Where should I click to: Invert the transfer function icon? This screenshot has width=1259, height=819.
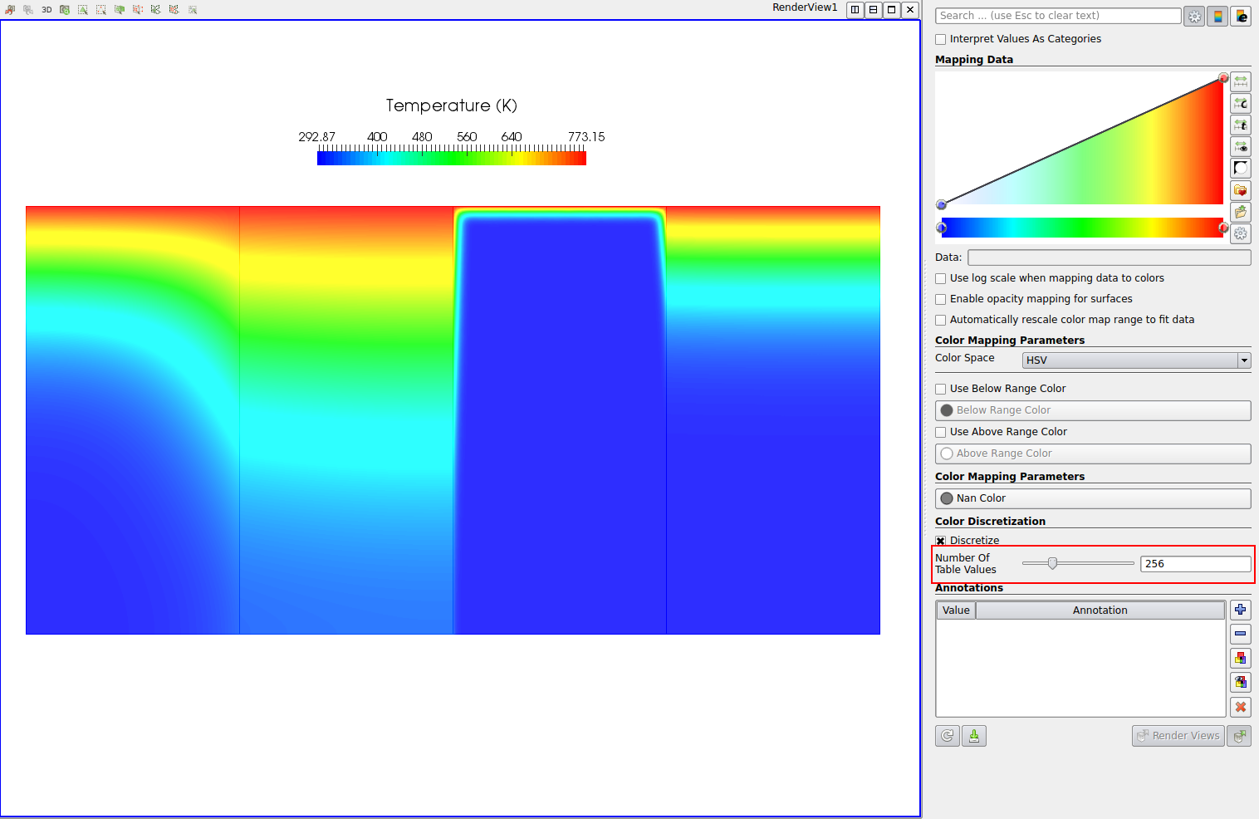tap(1241, 168)
